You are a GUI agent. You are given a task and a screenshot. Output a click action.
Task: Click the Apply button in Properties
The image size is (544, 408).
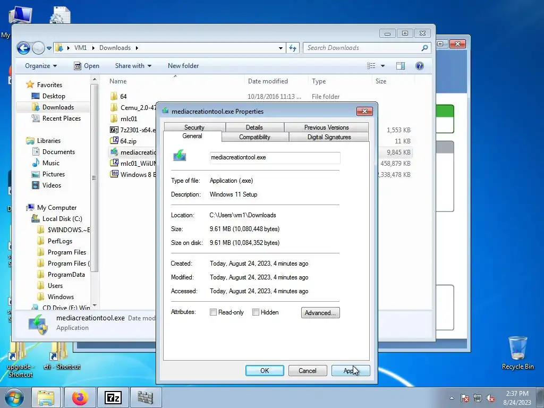pyautogui.click(x=351, y=370)
